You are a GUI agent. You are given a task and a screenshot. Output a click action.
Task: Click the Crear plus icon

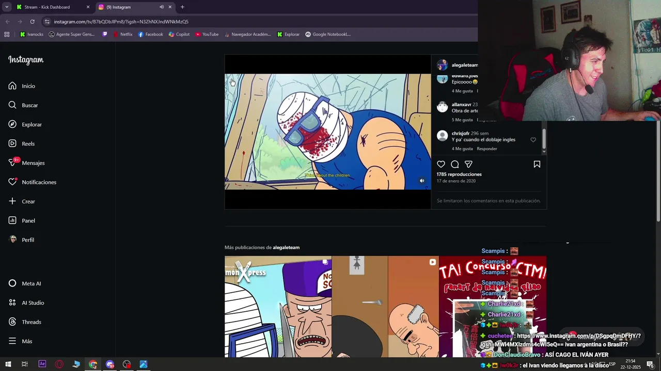click(12, 201)
